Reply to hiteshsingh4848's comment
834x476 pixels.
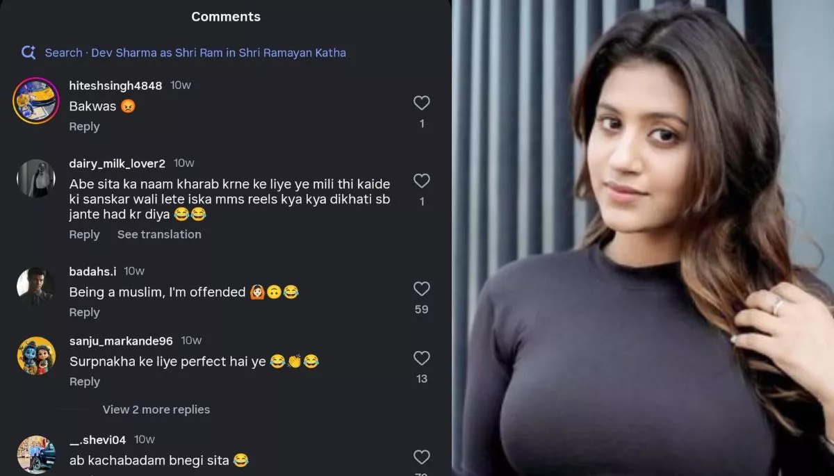(84, 126)
